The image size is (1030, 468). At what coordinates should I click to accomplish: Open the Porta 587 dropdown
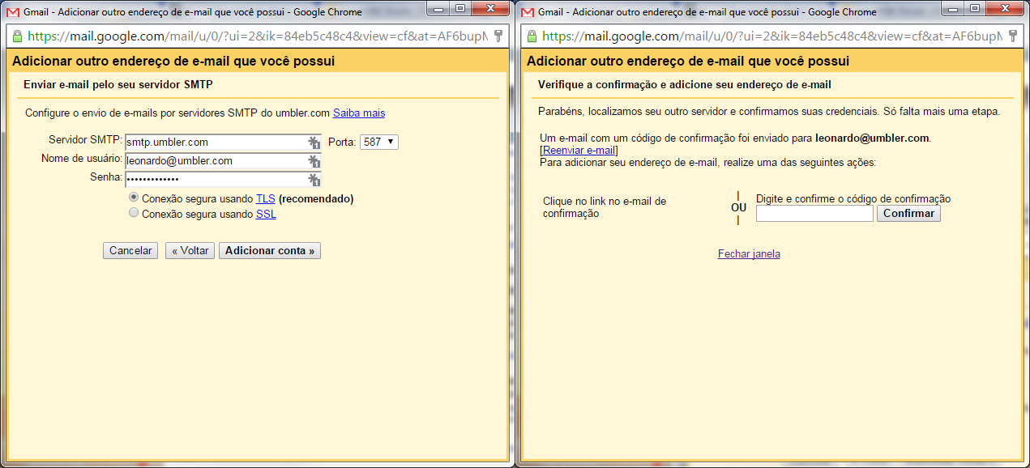[378, 143]
